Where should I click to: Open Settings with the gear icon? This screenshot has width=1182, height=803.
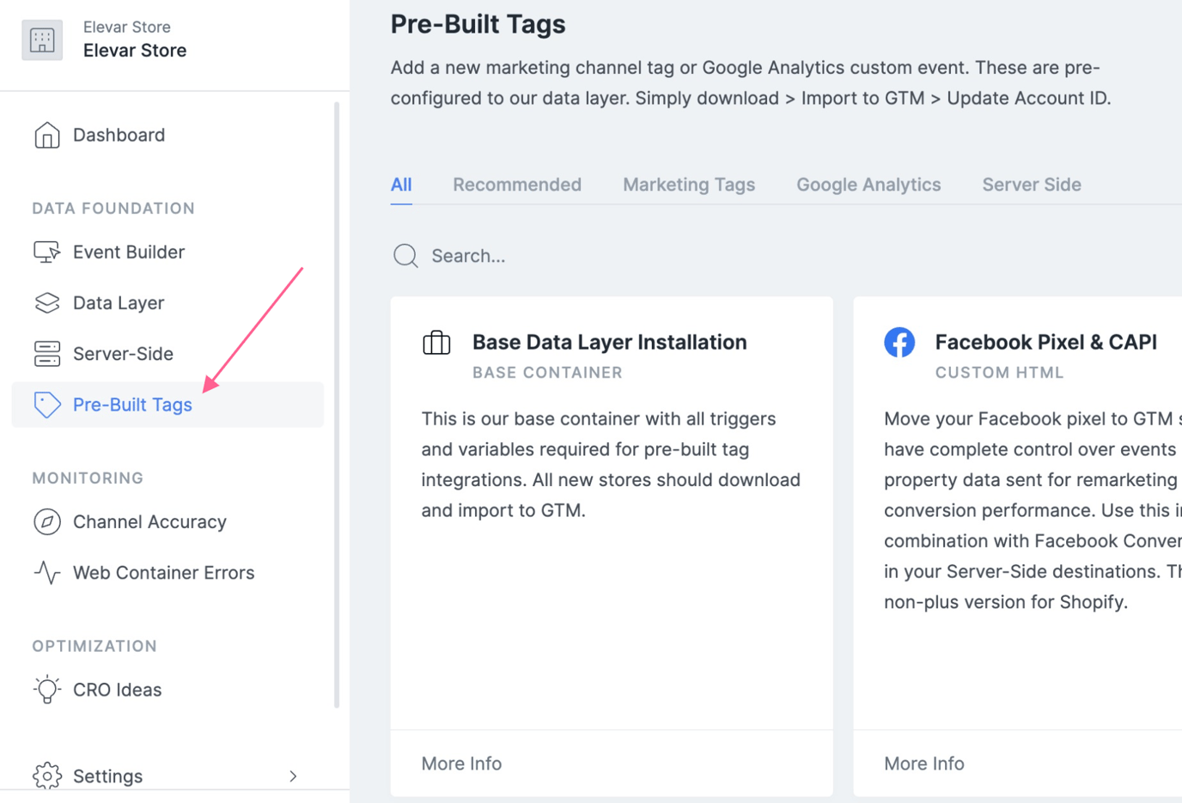46,776
